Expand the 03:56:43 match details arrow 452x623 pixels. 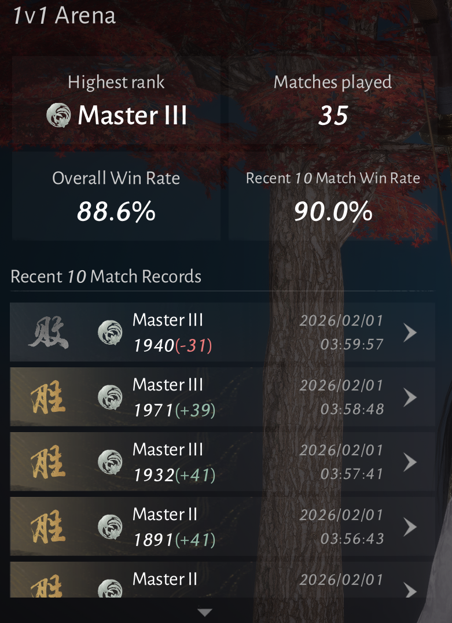[x=410, y=527]
